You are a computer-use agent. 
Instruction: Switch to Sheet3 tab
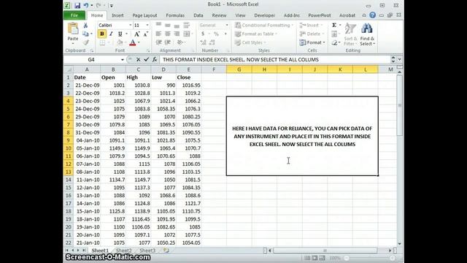(147, 251)
